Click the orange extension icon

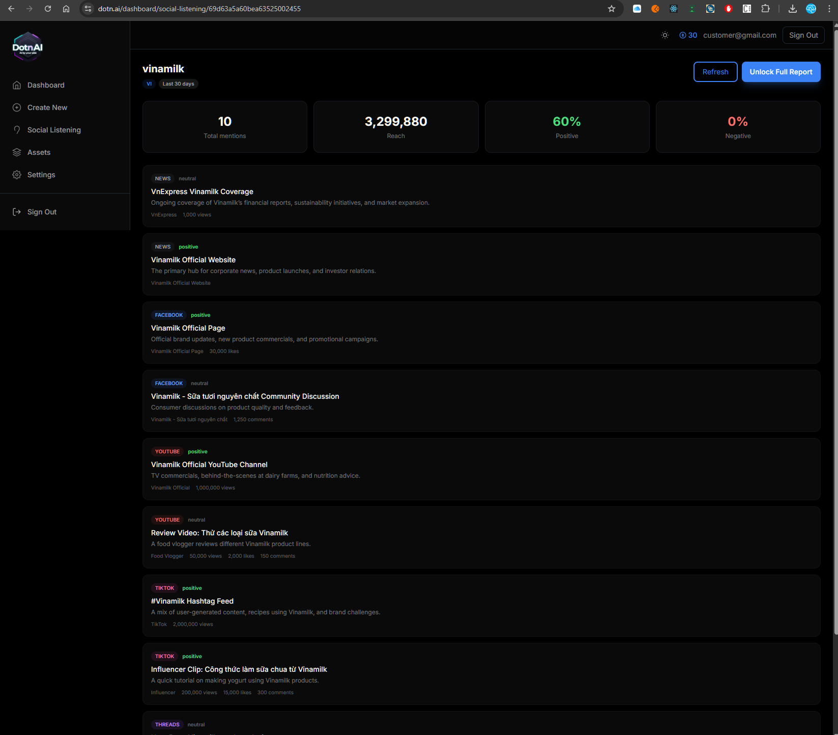tap(655, 9)
